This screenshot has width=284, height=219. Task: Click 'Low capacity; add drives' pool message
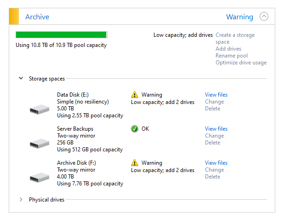pyautogui.click(x=183, y=35)
